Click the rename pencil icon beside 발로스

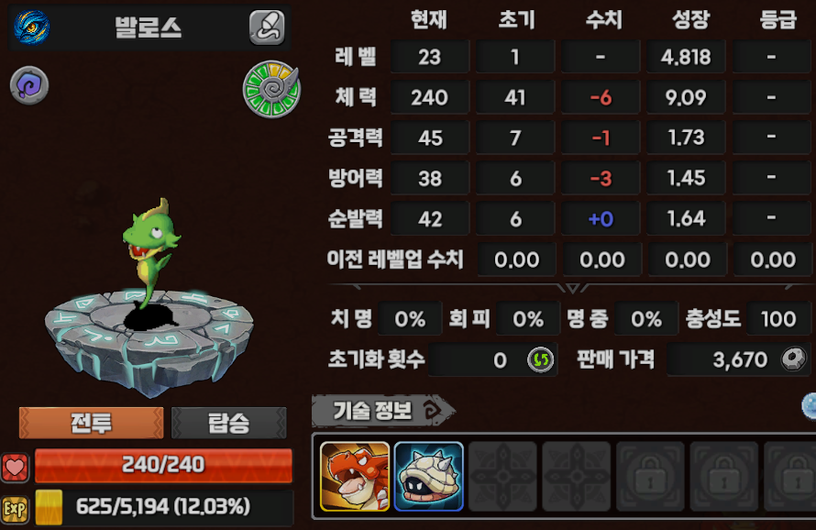(x=267, y=28)
